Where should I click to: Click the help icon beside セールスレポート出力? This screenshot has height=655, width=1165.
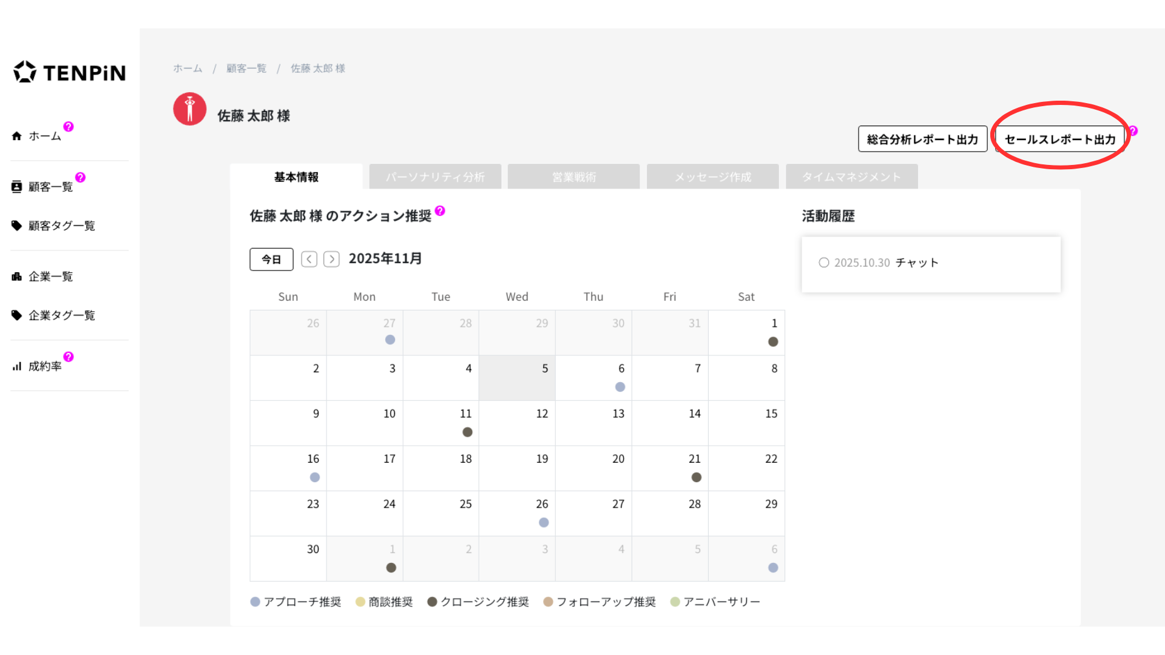1133,130
